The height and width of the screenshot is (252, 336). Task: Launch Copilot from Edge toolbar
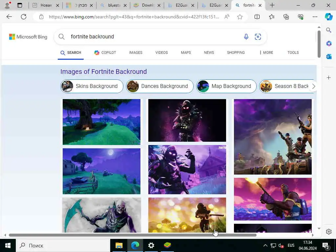coord(329,17)
